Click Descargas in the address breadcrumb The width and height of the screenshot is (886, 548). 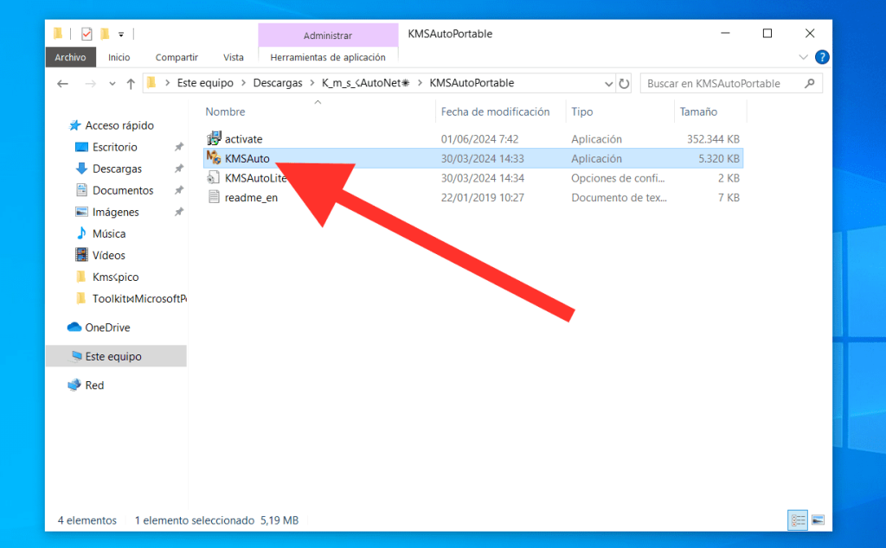(277, 84)
